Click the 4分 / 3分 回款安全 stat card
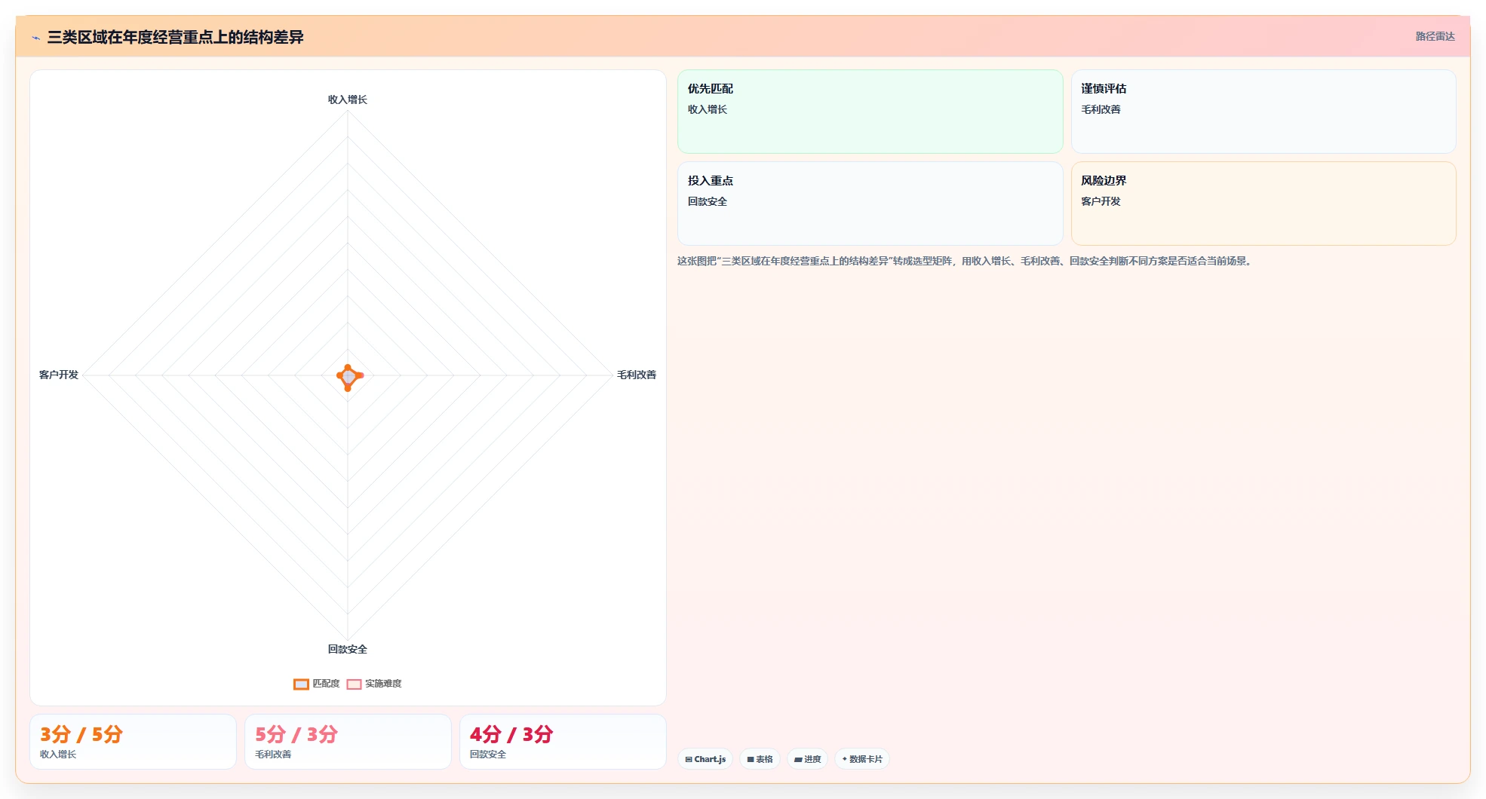This screenshot has width=1486, height=799. (563, 742)
